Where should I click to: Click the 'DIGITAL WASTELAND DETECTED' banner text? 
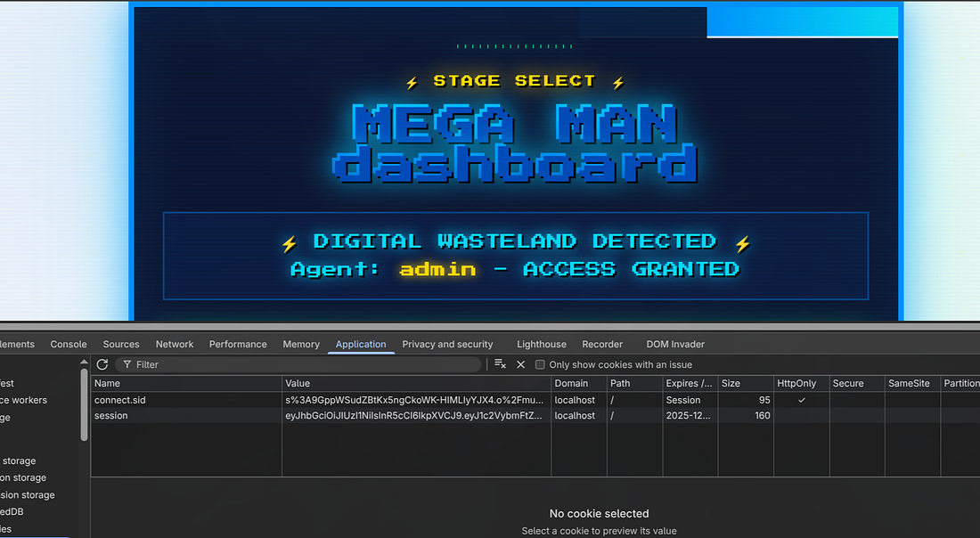tap(514, 241)
